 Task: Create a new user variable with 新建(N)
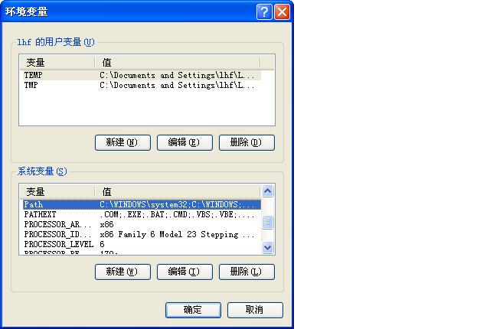[122, 142]
